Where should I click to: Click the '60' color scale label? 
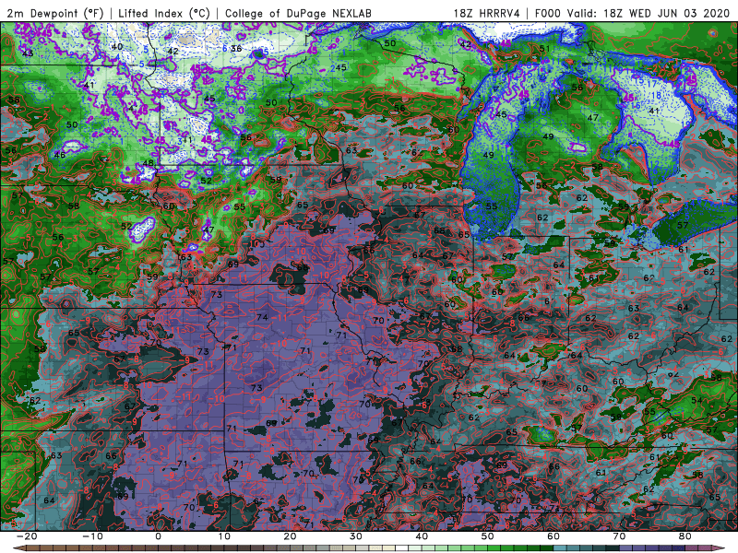(x=553, y=536)
